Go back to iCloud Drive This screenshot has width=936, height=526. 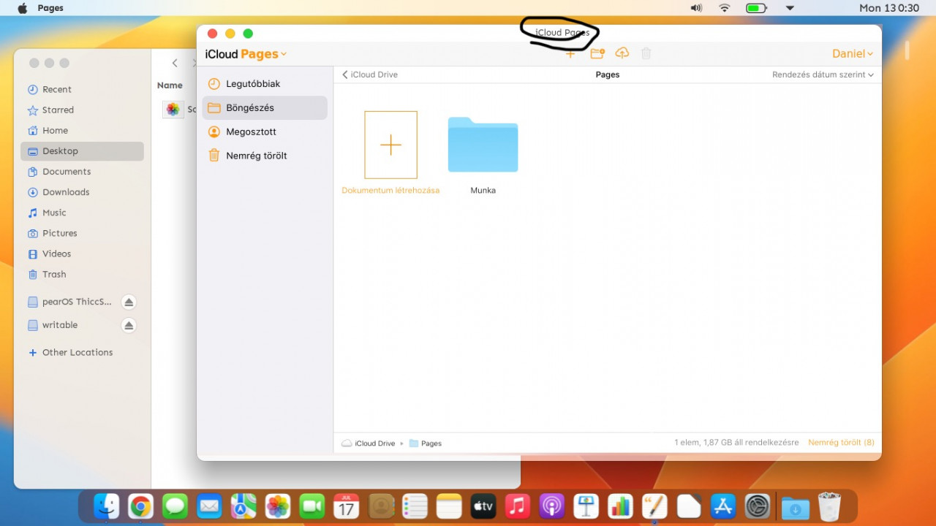coord(370,75)
